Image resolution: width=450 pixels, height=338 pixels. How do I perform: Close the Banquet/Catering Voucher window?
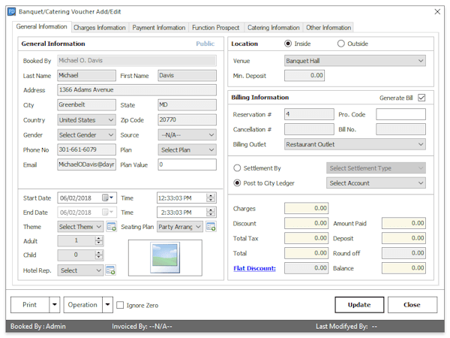click(437, 12)
